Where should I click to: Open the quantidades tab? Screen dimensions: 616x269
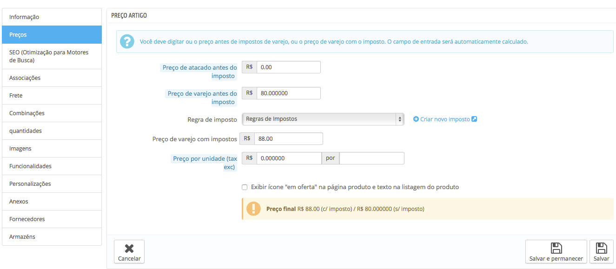(52, 131)
